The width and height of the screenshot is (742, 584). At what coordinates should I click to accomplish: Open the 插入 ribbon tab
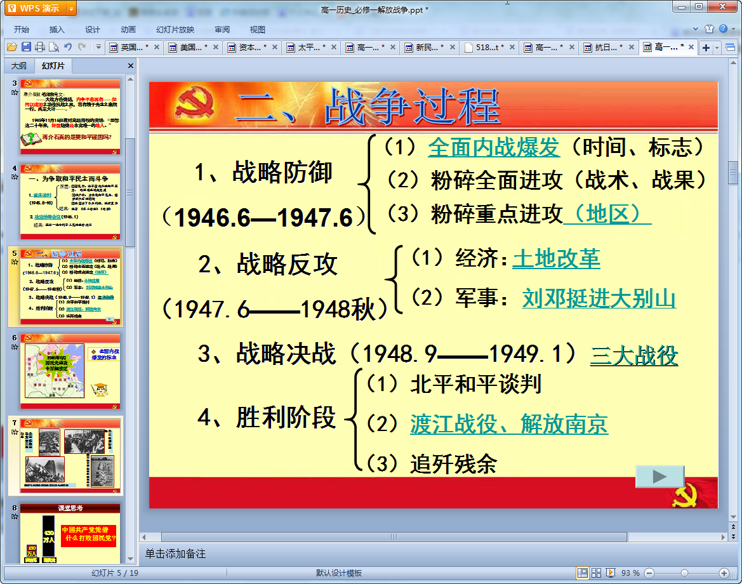coord(56,29)
